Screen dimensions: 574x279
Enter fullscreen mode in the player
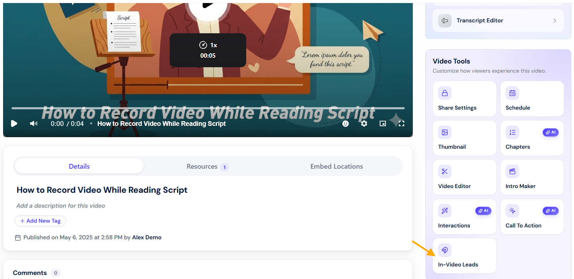pos(402,124)
